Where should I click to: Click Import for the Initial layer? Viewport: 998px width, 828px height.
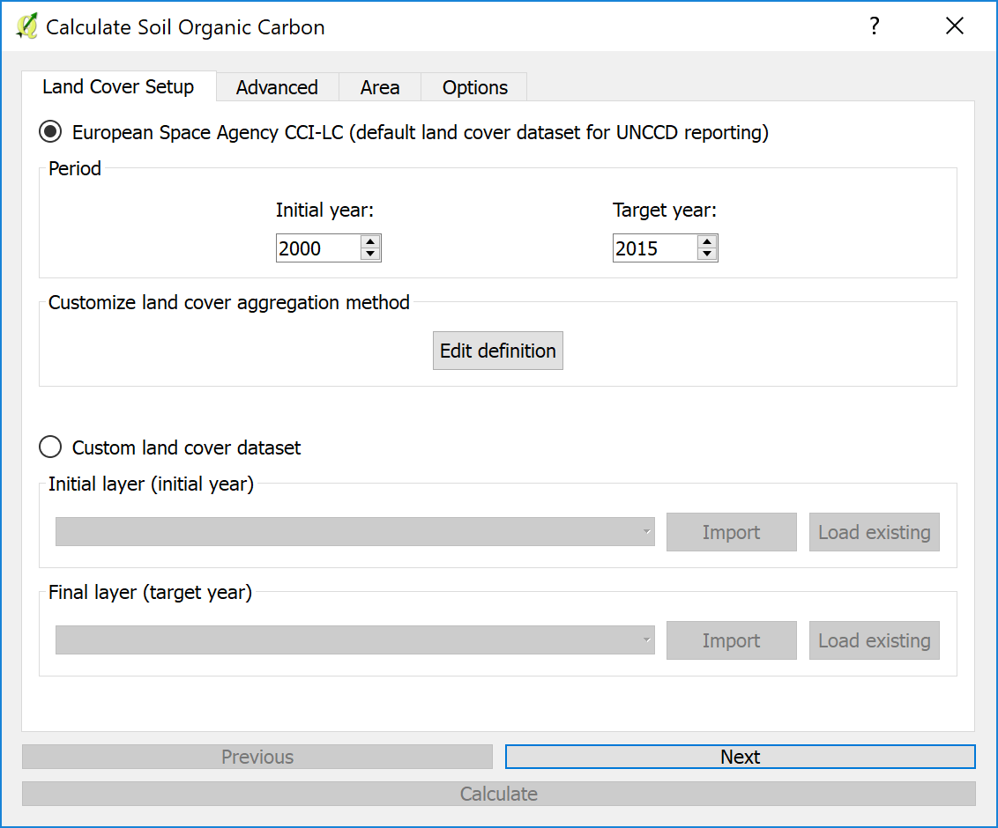[731, 532]
